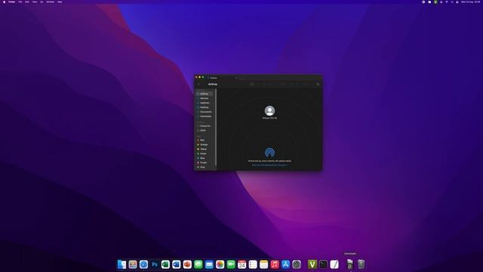Open the View menu

35,2
